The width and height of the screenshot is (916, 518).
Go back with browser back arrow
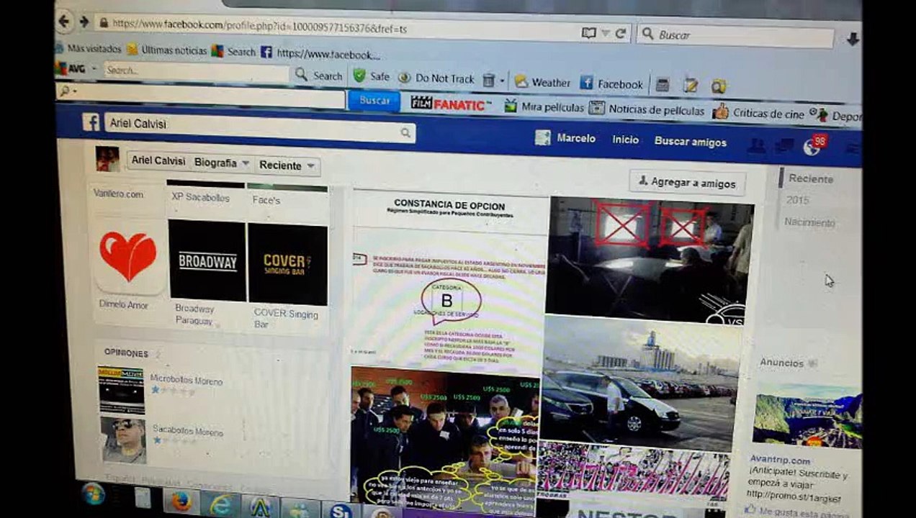64,21
